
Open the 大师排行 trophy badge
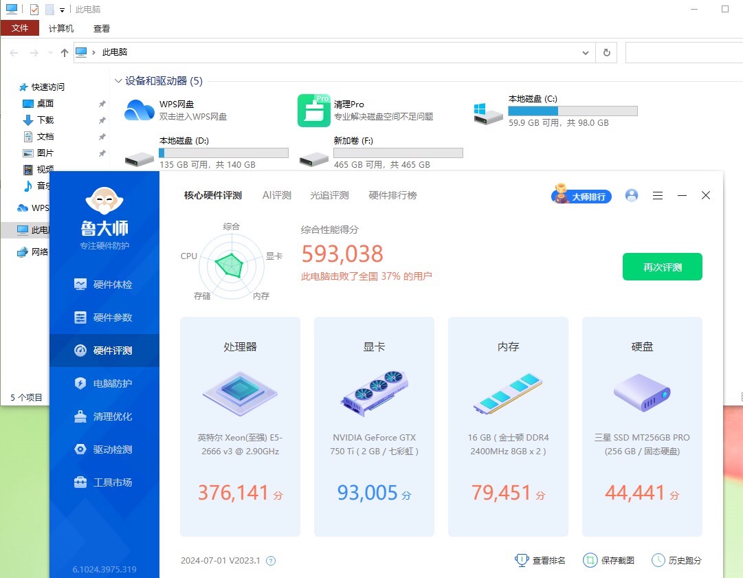pos(581,194)
